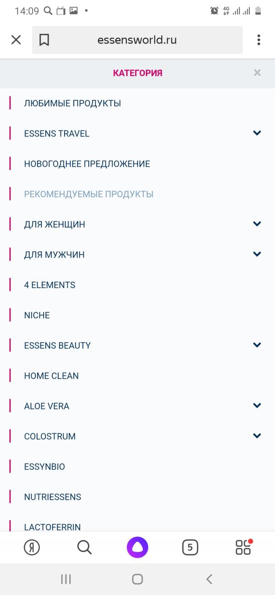Tap the Alice voice assistant button
275x595 pixels.
pyautogui.click(x=137, y=547)
